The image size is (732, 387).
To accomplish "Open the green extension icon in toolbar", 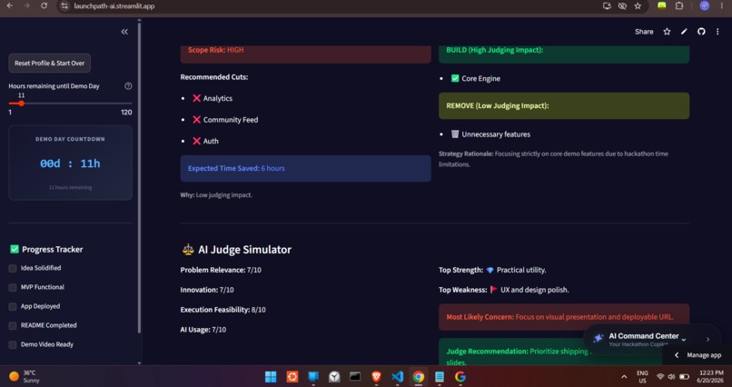I will point(661,5).
